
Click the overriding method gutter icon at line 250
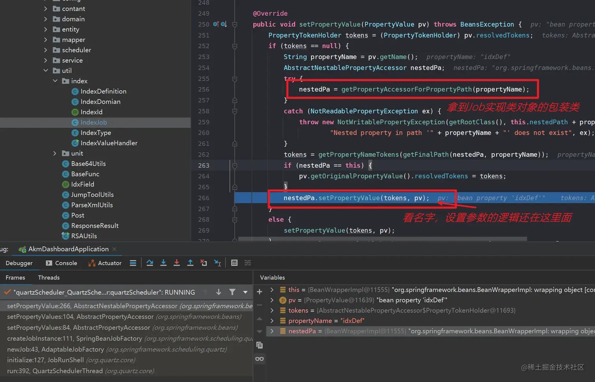(216, 24)
